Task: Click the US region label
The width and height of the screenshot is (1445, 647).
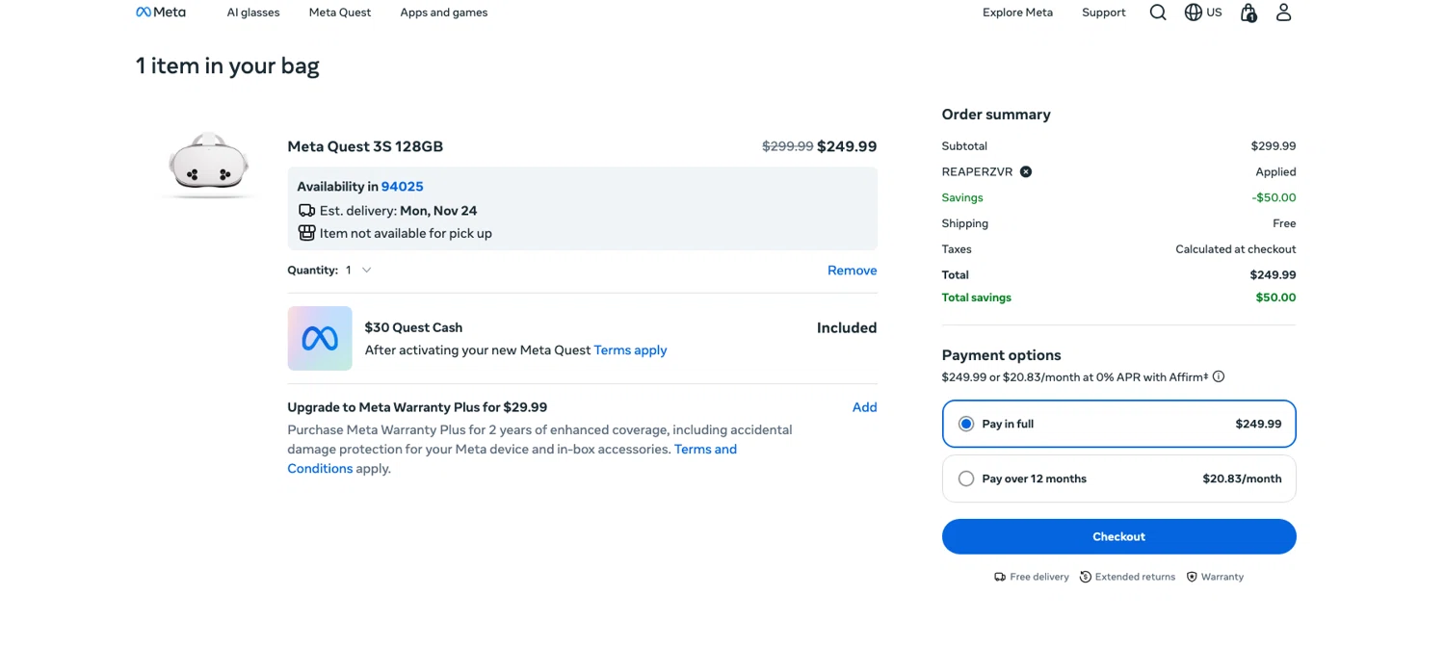Action: click(x=1214, y=13)
